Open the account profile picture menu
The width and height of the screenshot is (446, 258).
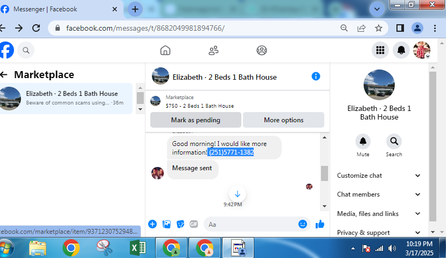(422, 50)
